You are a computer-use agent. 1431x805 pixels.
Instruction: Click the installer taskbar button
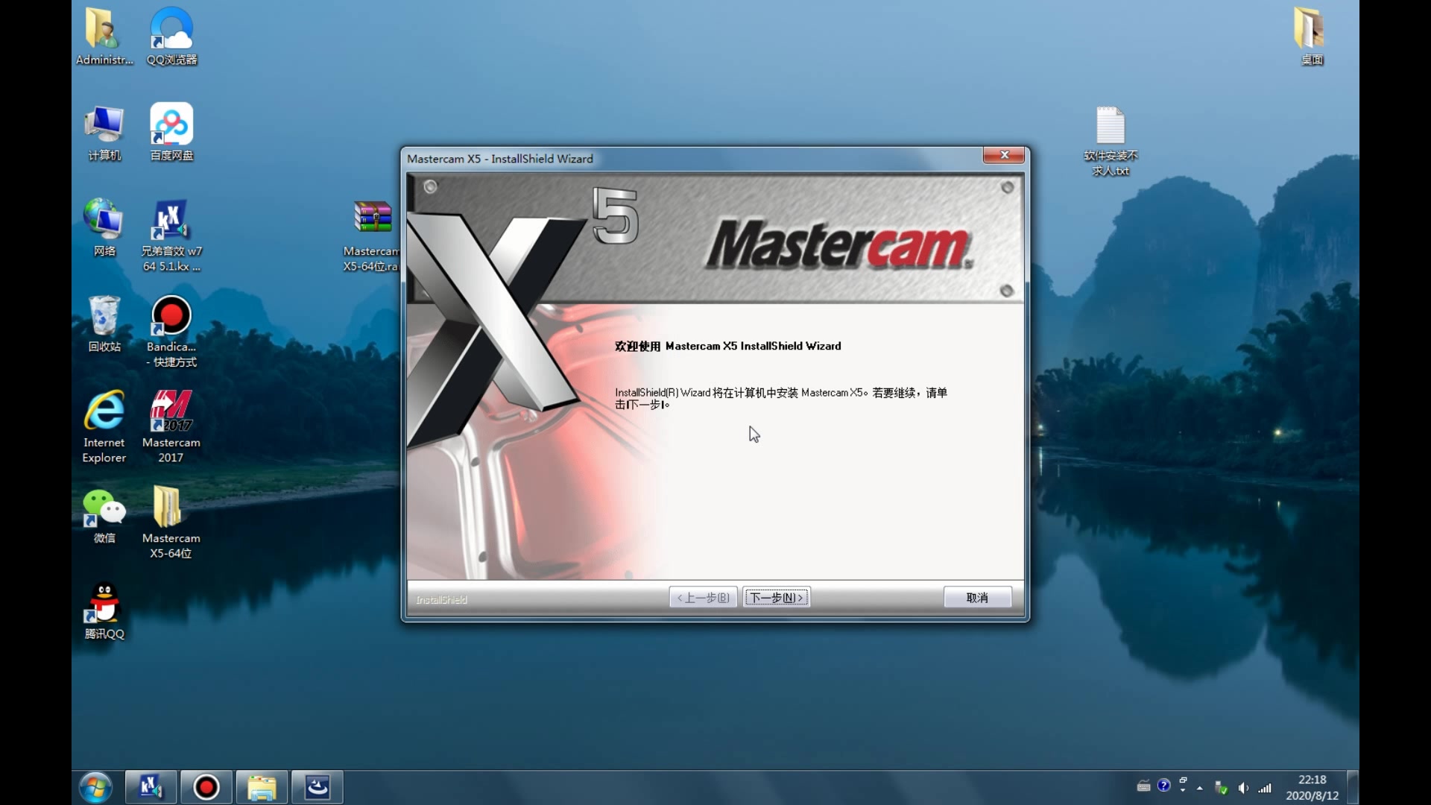pyautogui.click(x=318, y=787)
